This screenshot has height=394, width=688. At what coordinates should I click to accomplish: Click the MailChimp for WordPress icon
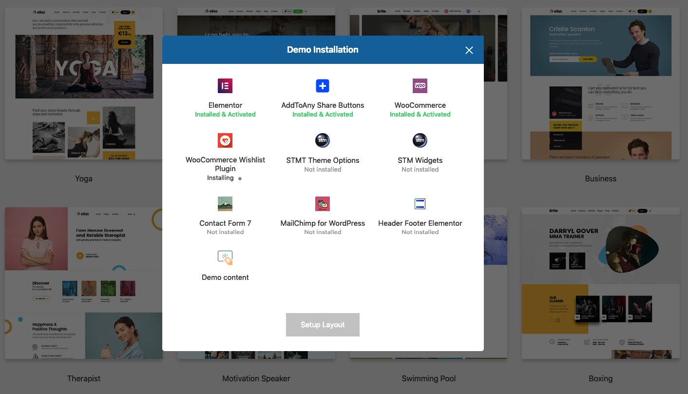click(323, 204)
